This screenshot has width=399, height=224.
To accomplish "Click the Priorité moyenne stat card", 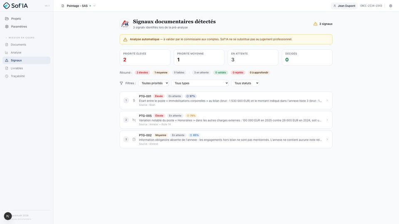I will pos(199,57).
